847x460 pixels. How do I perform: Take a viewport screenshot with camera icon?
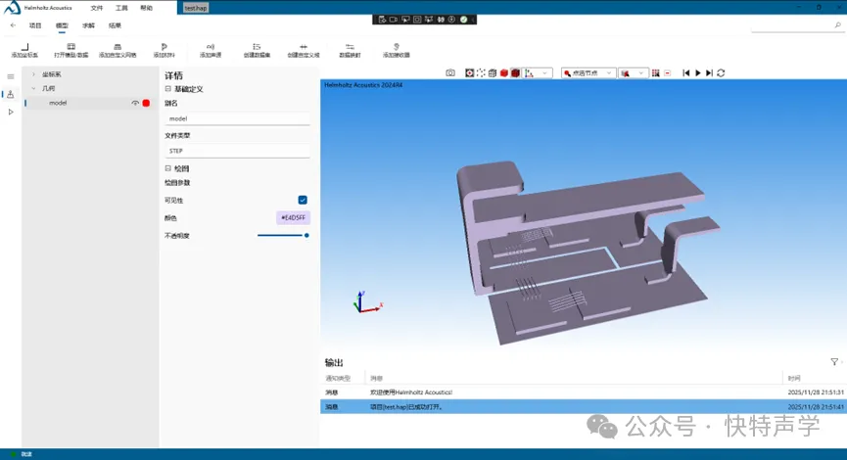click(450, 73)
